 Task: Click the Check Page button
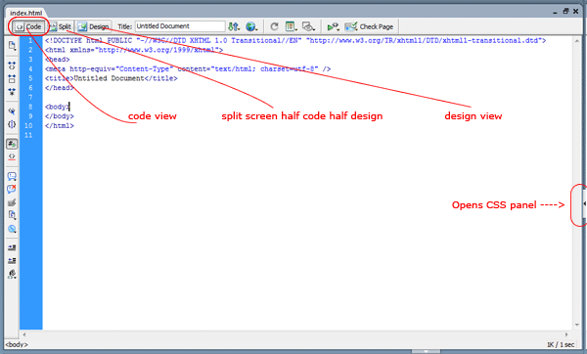pyautogui.click(x=369, y=26)
